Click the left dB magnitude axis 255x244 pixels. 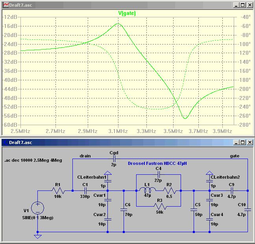(x=11, y=71)
